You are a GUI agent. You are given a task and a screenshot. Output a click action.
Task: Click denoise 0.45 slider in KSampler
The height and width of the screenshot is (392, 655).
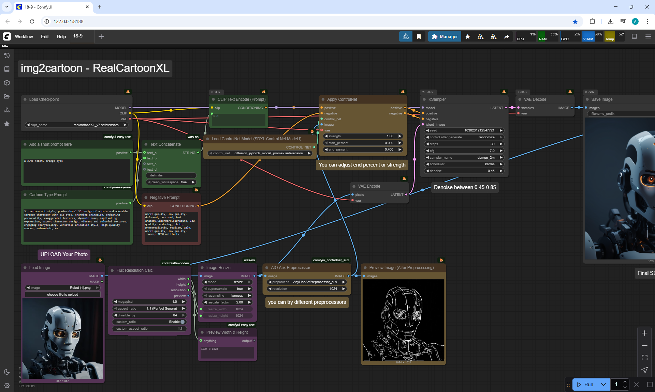(464, 171)
